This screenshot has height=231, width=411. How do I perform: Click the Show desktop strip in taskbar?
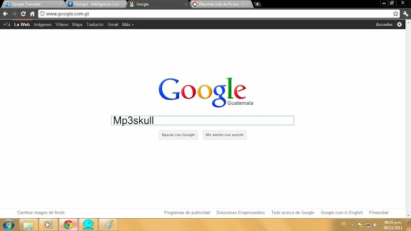tap(409, 225)
